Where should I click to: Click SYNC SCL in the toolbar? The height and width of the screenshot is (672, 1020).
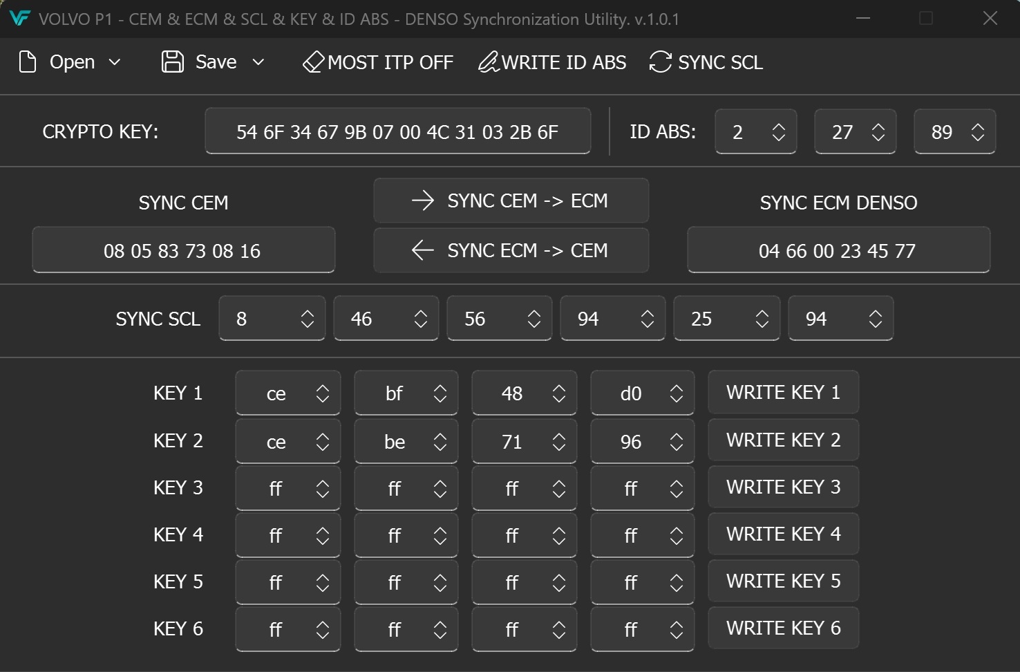(706, 62)
